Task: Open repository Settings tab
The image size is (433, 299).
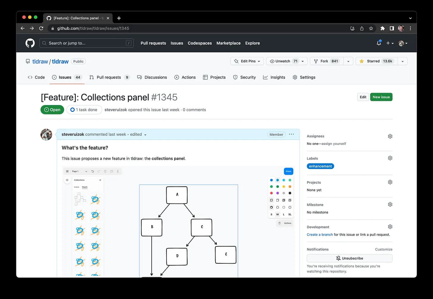Action: (304, 77)
